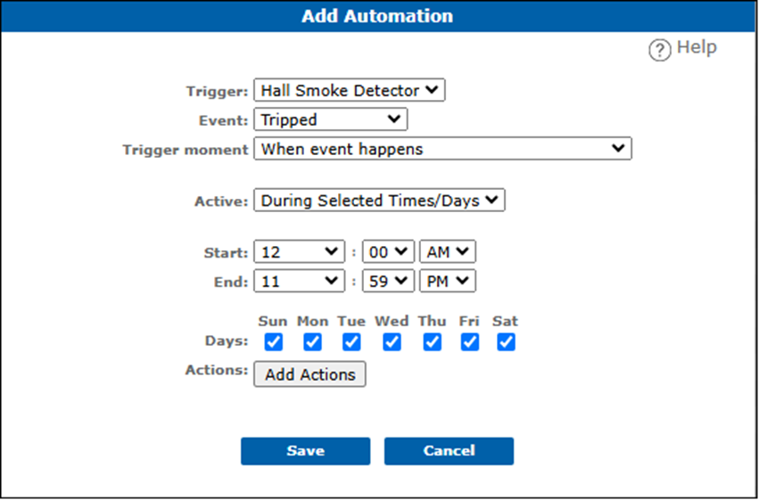The image size is (759, 500).
Task: Open the Trigger moment dropdown
Action: click(x=443, y=149)
